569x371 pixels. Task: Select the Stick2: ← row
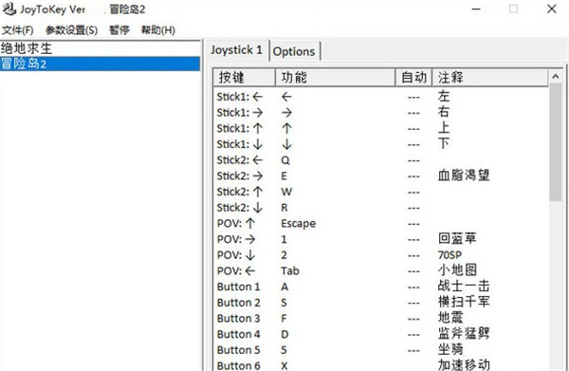tap(381, 160)
